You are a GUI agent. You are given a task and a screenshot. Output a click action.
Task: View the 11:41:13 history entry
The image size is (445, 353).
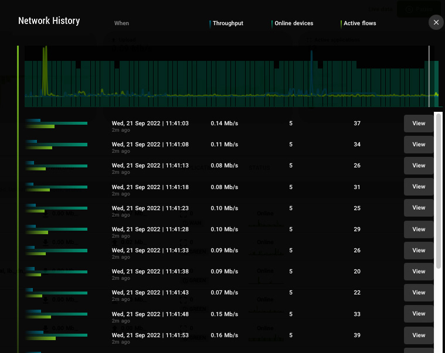pyautogui.click(x=419, y=166)
